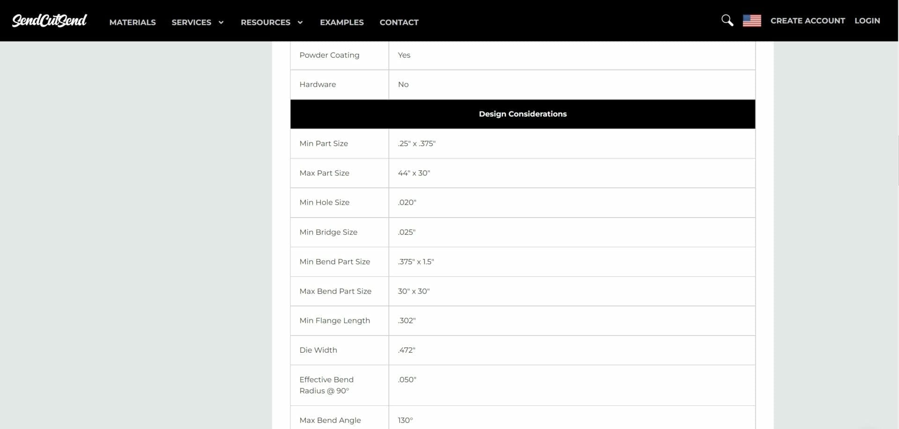
Task: Open the RESOURCES chevron arrow
Action: (300, 22)
